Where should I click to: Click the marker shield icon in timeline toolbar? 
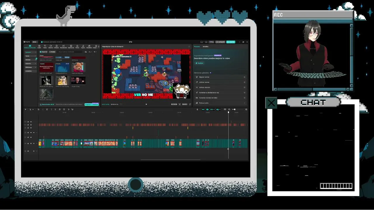[64, 109]
